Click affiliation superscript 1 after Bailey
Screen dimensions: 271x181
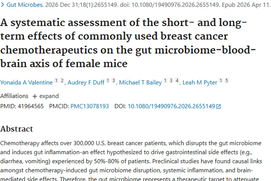click(165, 81)
